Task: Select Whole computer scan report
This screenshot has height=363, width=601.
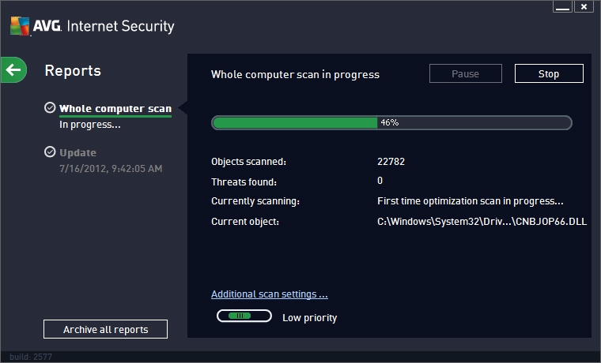Action: tap(115, 109)
